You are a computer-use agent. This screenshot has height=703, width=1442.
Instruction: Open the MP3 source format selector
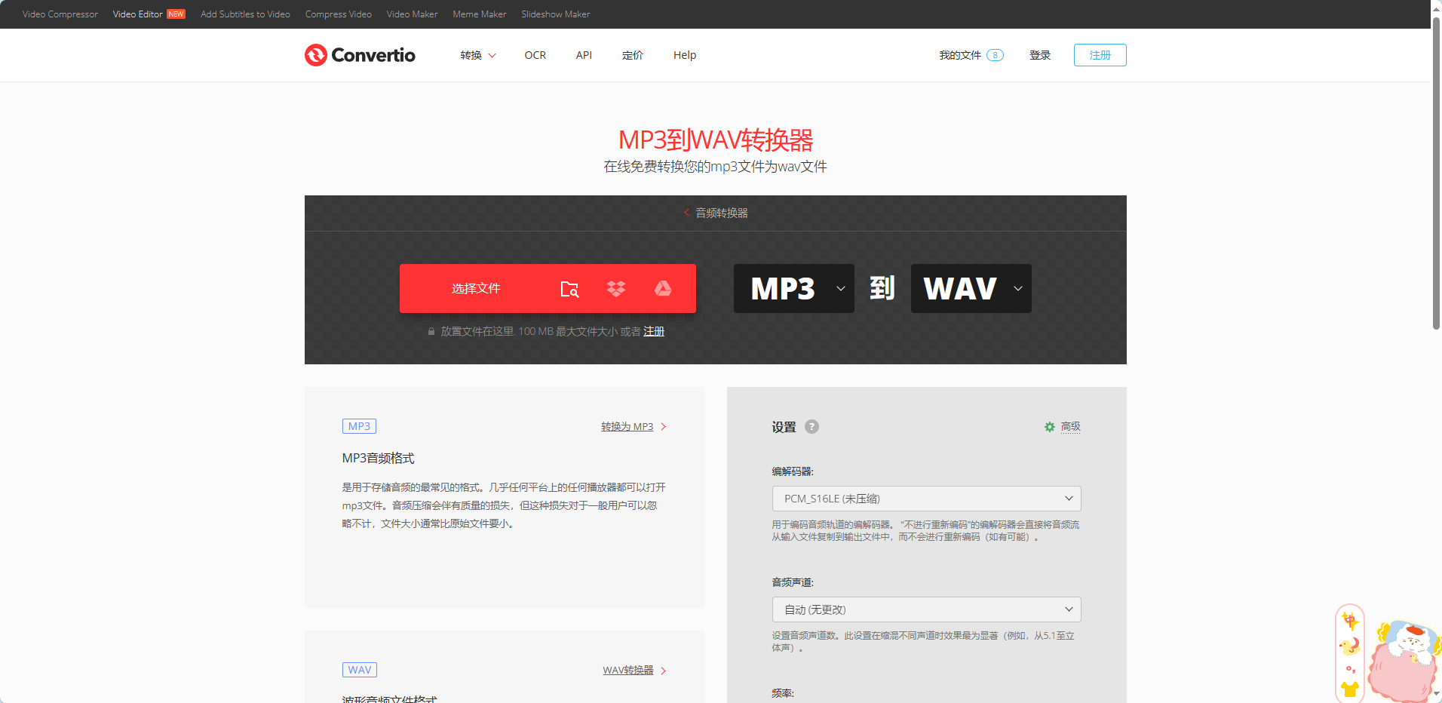tap(793, 288)
